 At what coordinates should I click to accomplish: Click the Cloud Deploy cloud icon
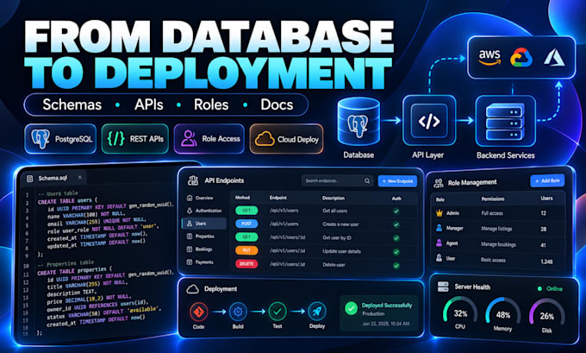(x=265, y=139)
